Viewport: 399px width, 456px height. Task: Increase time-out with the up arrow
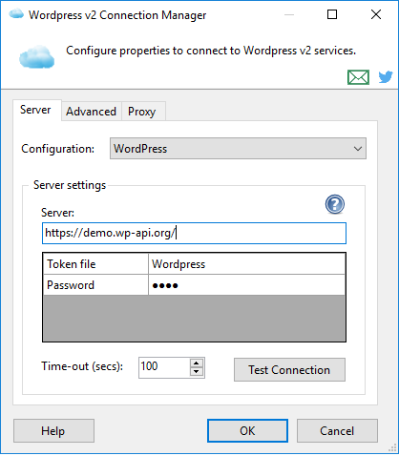pyautogui.click(x=197, y=363)
